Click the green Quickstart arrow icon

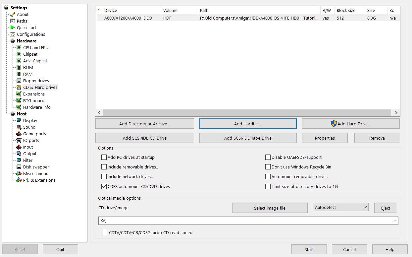13,28
